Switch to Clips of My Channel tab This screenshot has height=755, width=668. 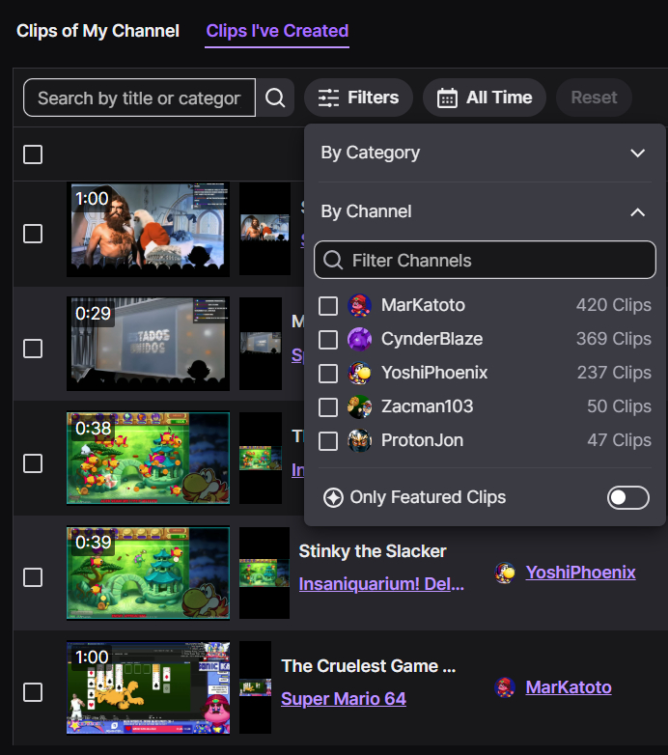click(97, 31)
